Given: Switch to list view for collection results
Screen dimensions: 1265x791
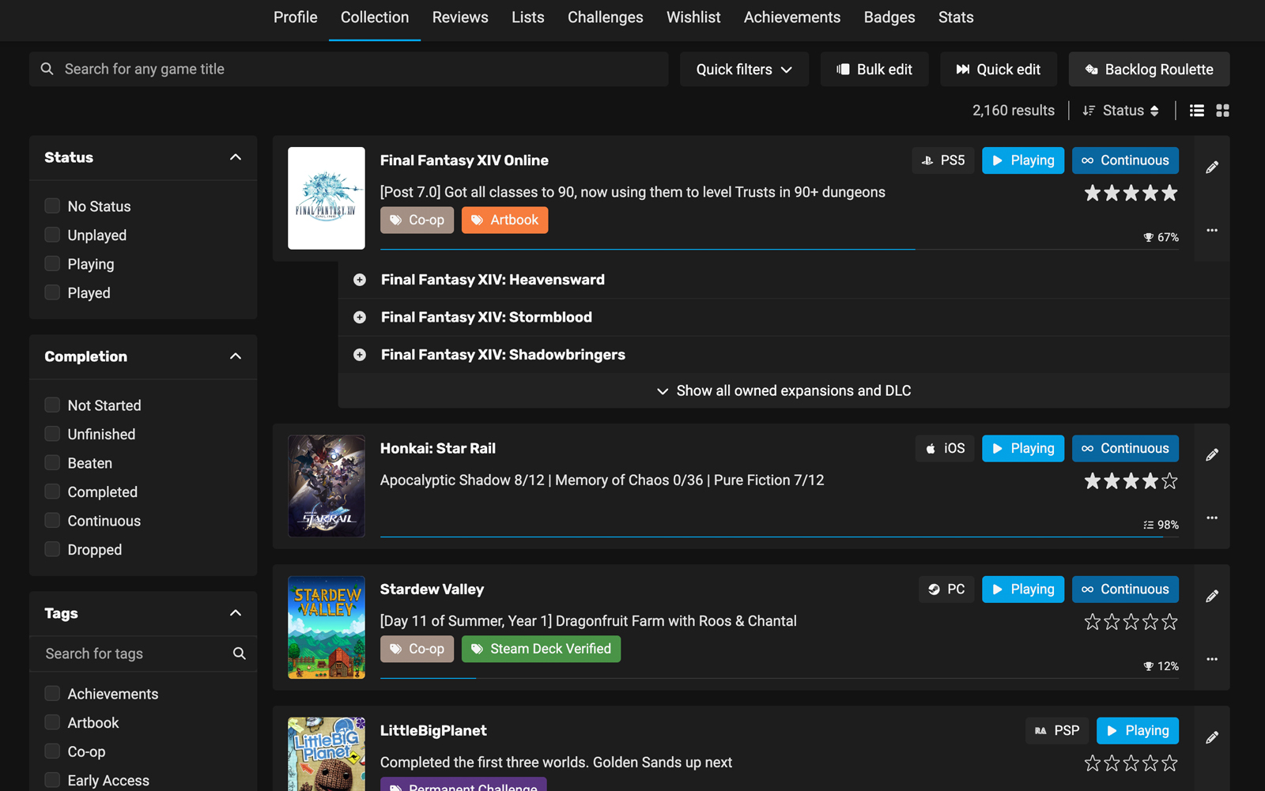Looking at the screenshot, I should [1196, 110].
